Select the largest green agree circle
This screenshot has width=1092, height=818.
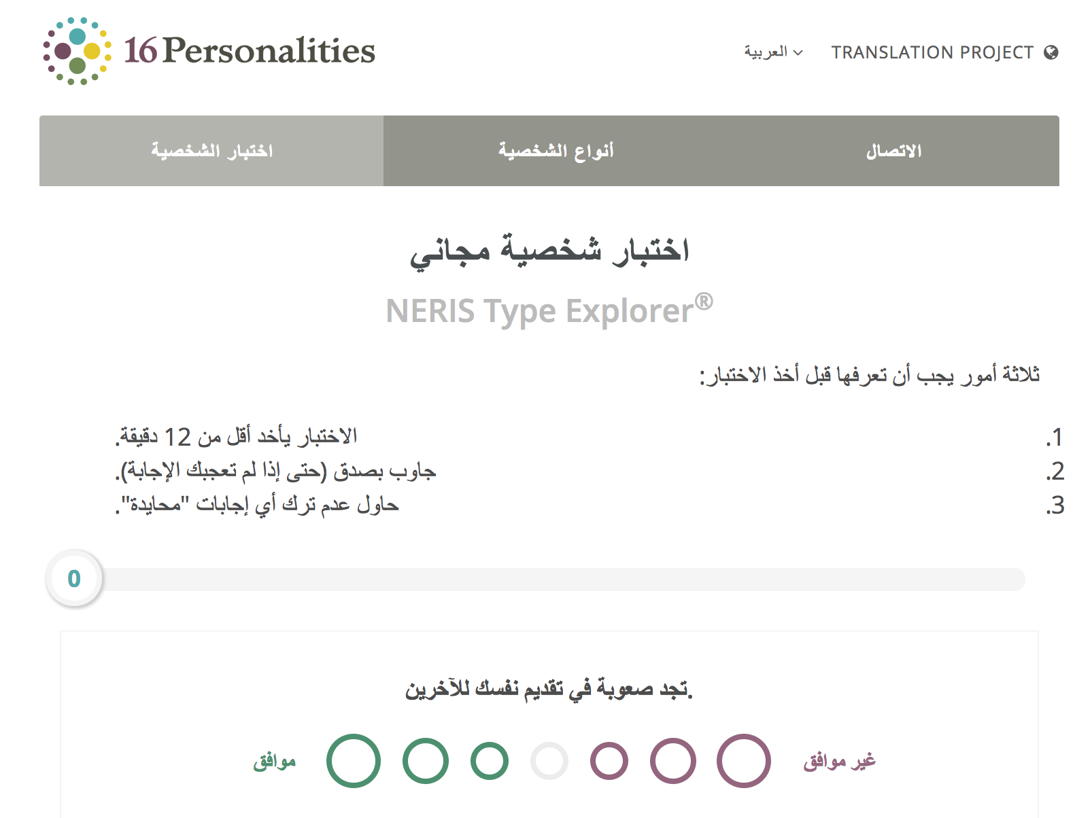point(354,761)
